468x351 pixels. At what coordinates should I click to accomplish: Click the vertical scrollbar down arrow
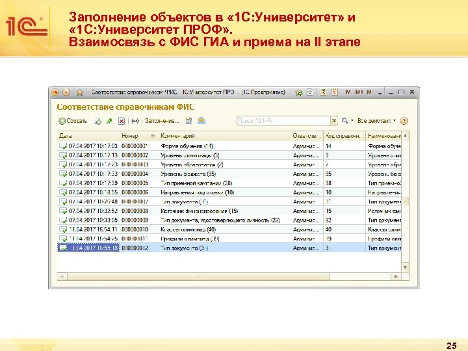(x=405, y=267)
